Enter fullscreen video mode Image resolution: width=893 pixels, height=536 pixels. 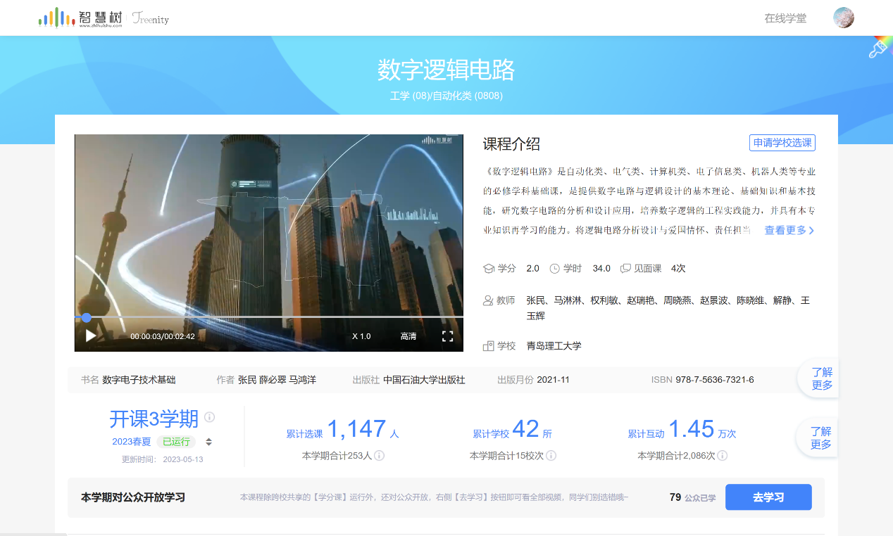tap(447, 336)
